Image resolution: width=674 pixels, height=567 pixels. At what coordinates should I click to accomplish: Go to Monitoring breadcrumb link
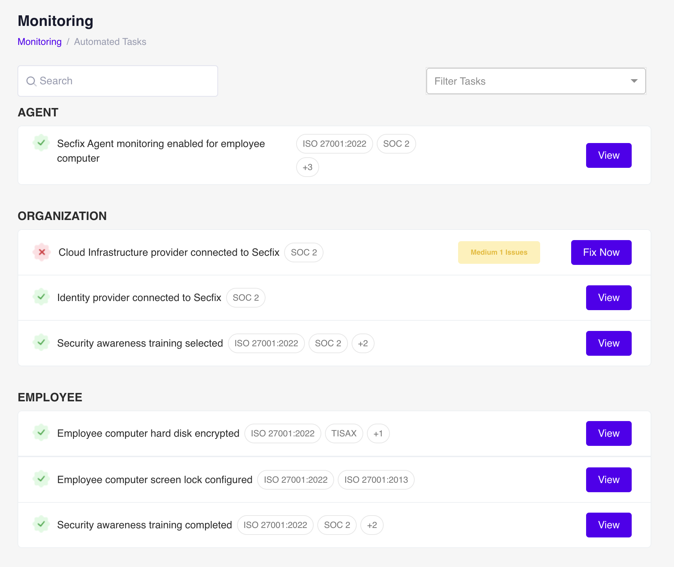[40, 42]
